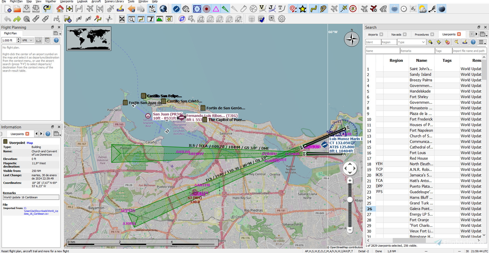Screen dimensions: 489x253
Task: Toggle FIR airspace boundaries display
Action: pos(239,19)
